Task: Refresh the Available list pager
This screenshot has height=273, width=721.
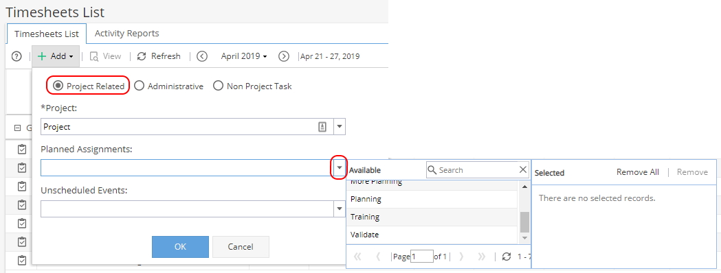Action: pos(507,257)
